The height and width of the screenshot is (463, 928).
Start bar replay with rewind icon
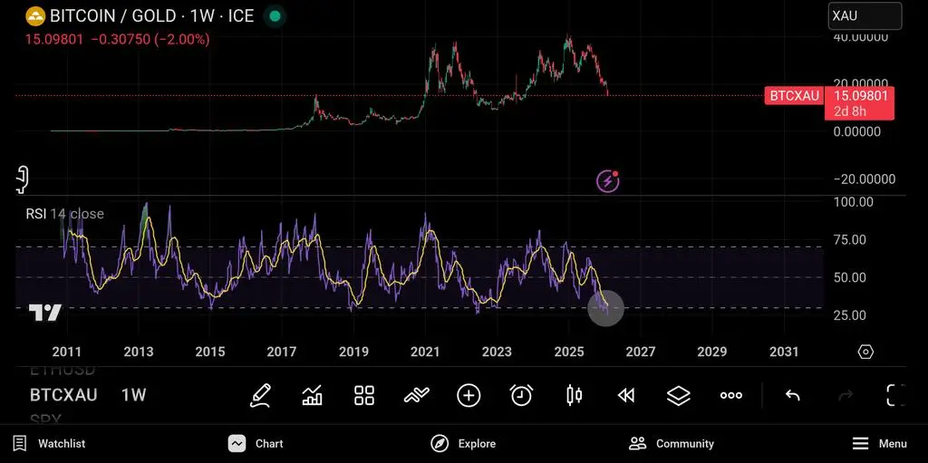pos(626,396)
